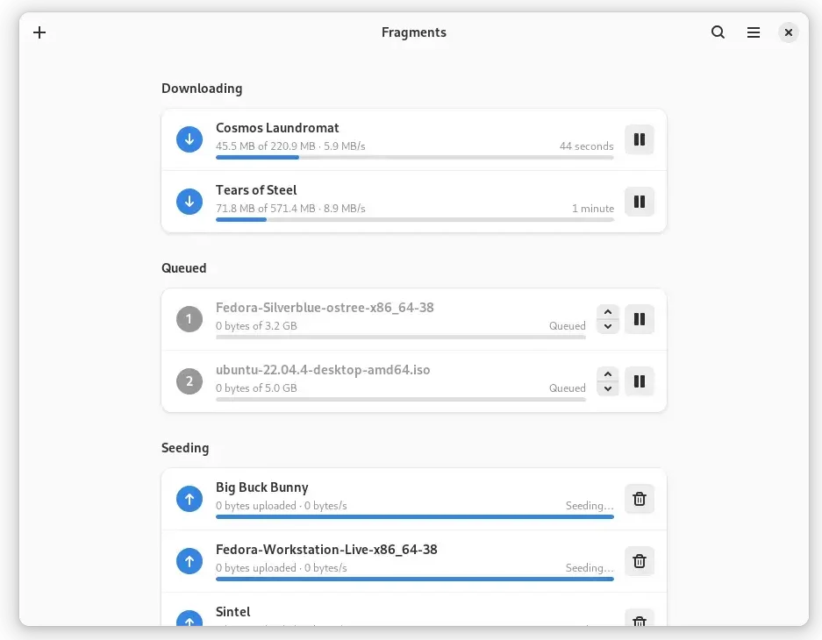Pause the queued ubuntu-22.04.4 torrent
This screenshot has height=640, width=822.
coord(639,381)
